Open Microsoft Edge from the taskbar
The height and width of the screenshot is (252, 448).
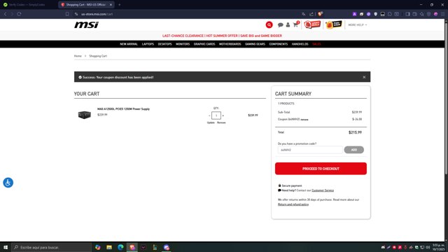pos(120,247)
